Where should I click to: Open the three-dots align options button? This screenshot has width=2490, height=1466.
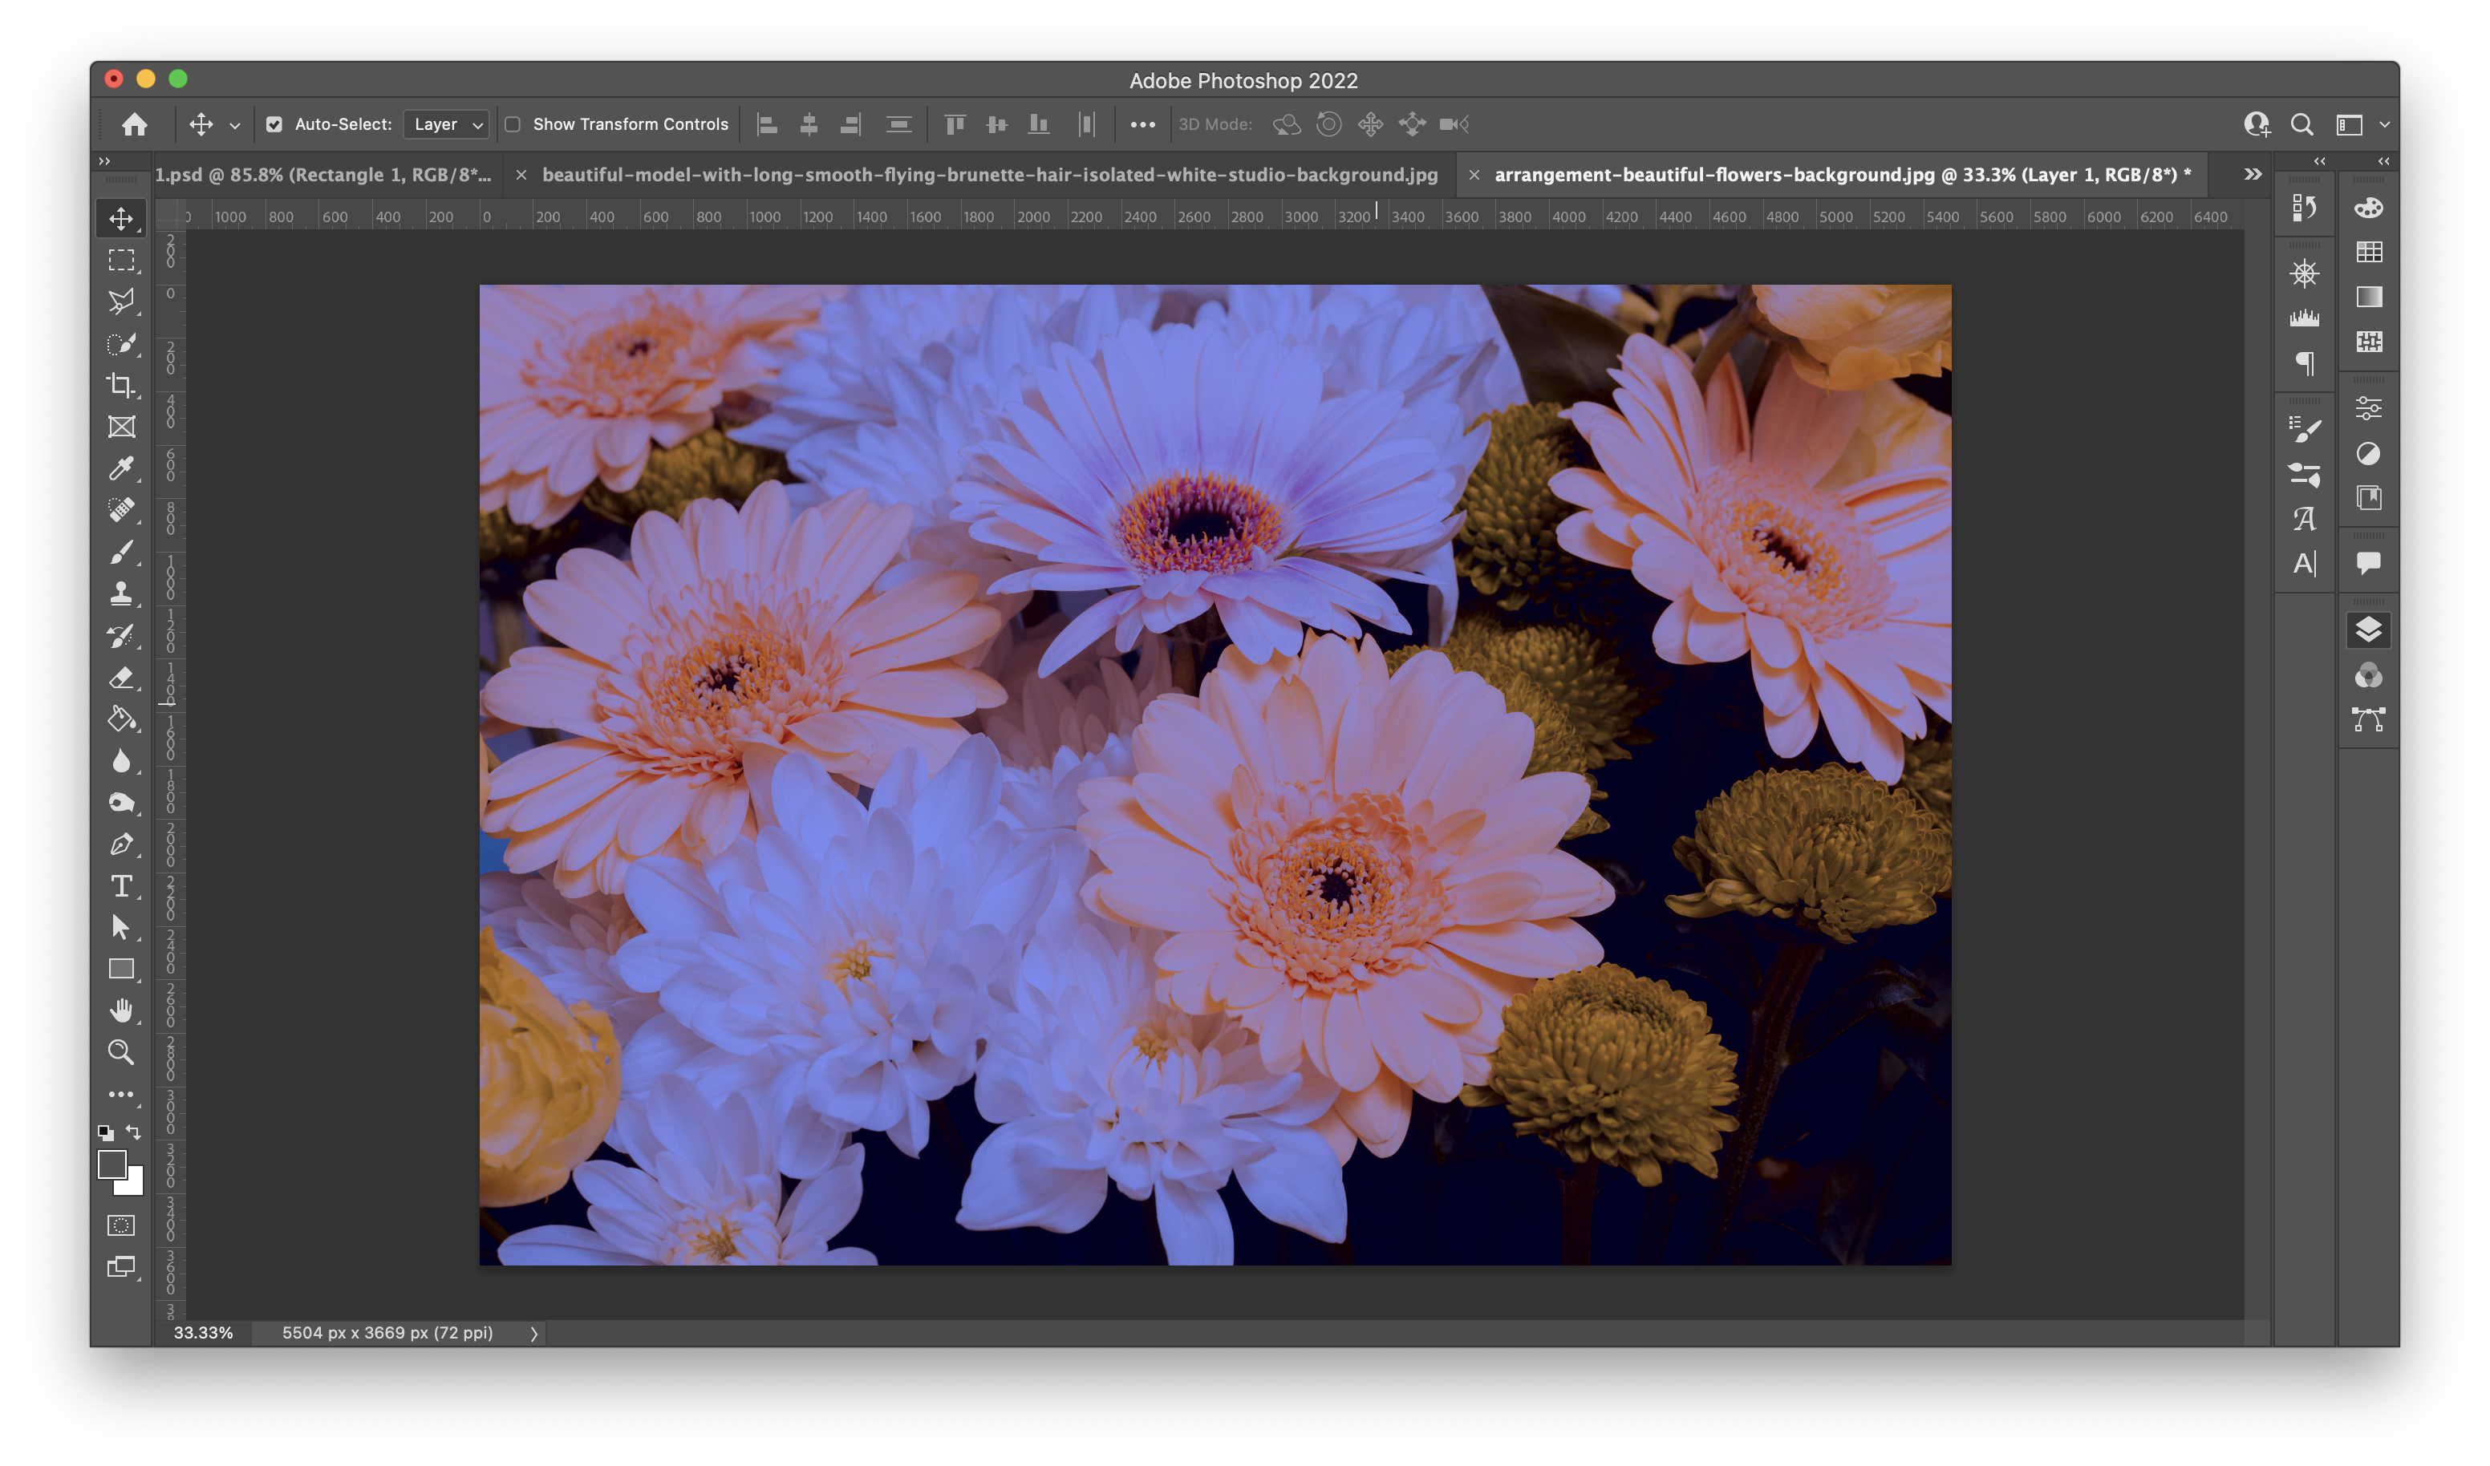(x=1142, y=124)
